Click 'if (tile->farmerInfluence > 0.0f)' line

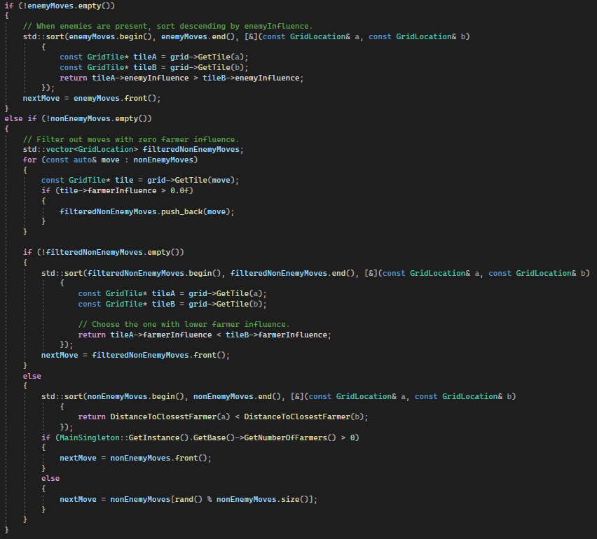pos(117,190)
